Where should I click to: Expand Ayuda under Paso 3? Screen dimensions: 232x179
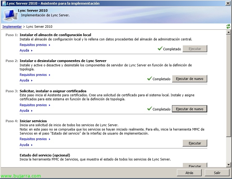click(26, 111)
